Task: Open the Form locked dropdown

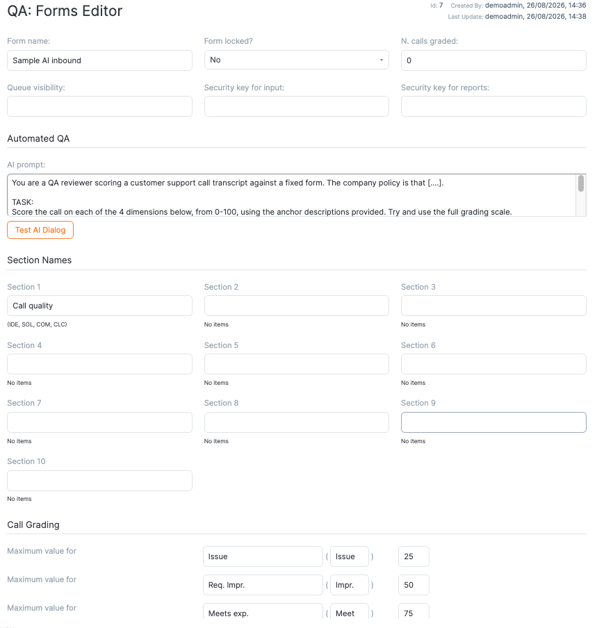Action: (x=297, y=60)
